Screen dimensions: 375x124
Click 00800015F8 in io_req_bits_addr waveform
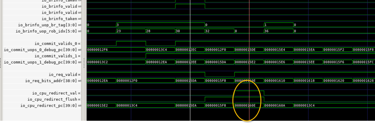(216, 81)
